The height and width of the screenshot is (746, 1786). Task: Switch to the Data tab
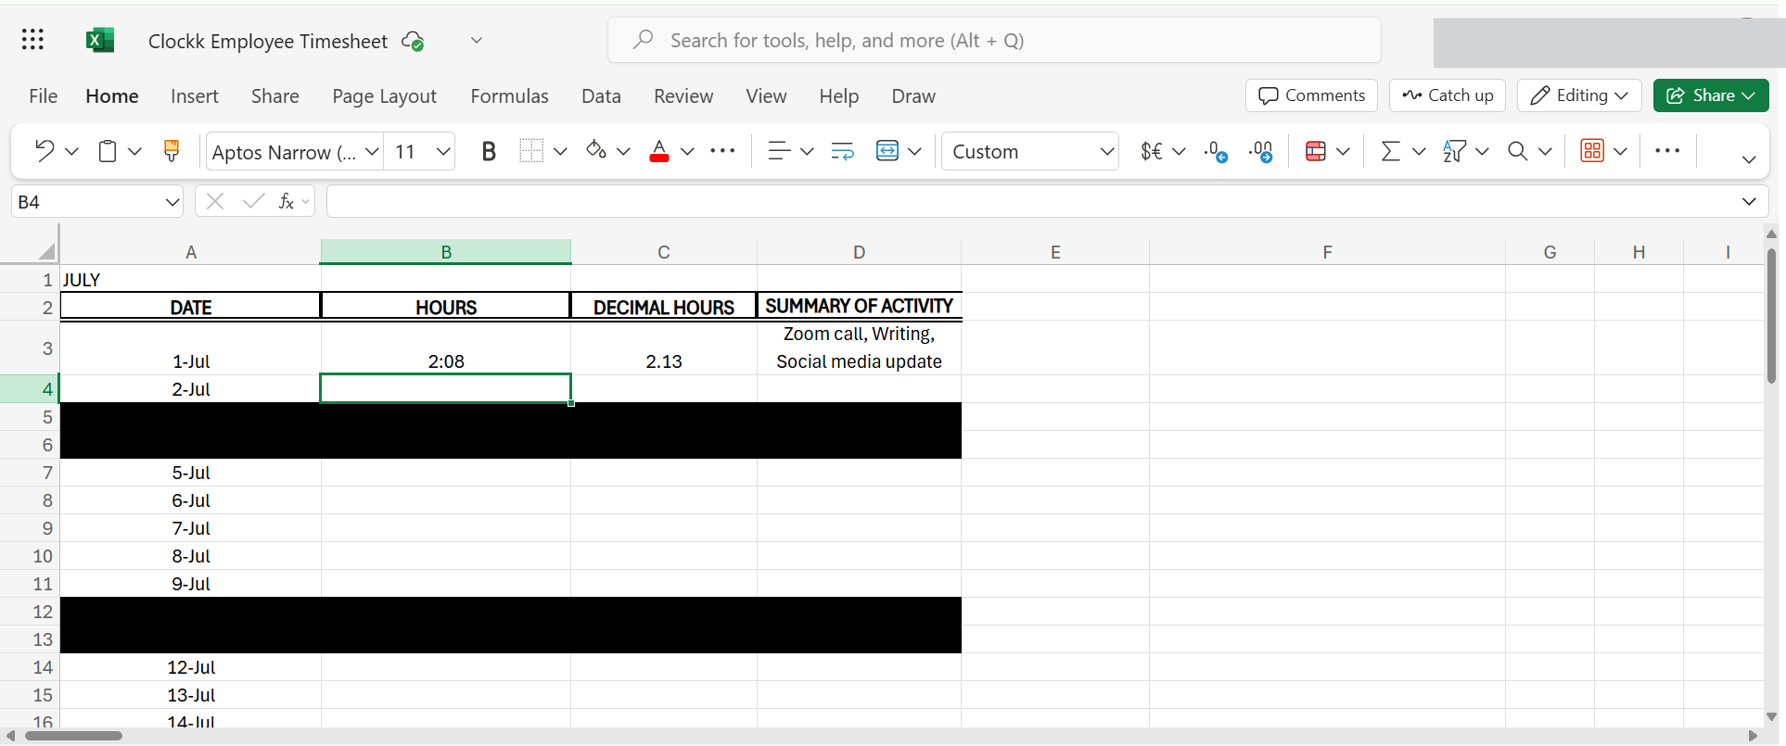click(x=601, y=96)
